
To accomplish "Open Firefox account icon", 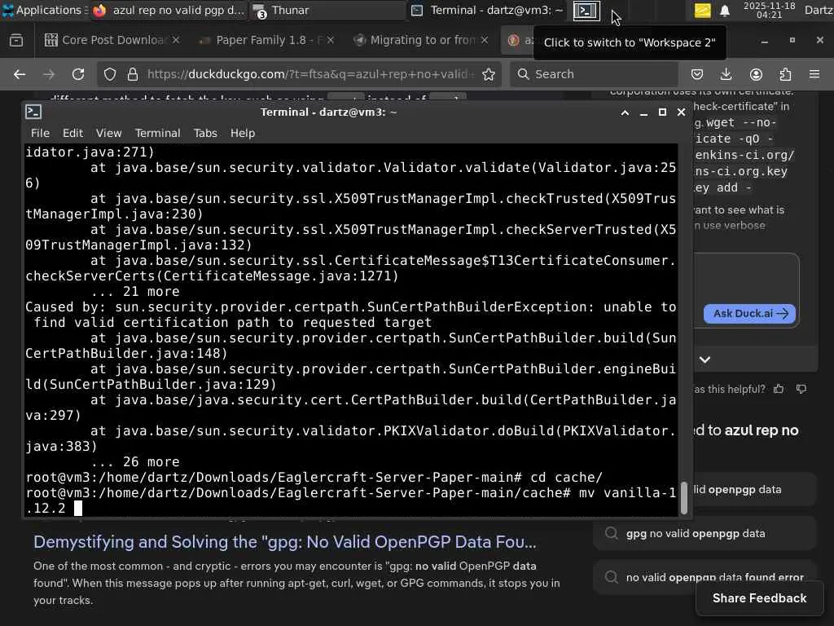I will point(756,74).
